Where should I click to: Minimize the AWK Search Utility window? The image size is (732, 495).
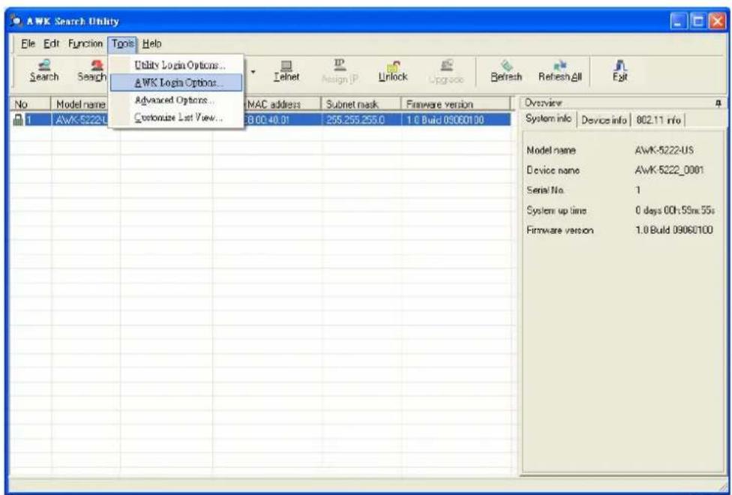click(679, 22)
